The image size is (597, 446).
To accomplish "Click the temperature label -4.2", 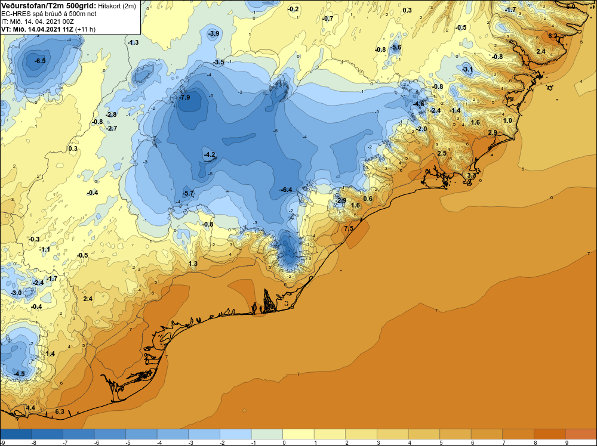I will [x=210, y=155].
